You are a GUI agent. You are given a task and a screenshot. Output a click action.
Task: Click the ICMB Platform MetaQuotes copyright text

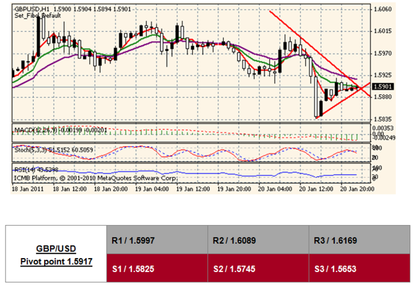(93, 178)
